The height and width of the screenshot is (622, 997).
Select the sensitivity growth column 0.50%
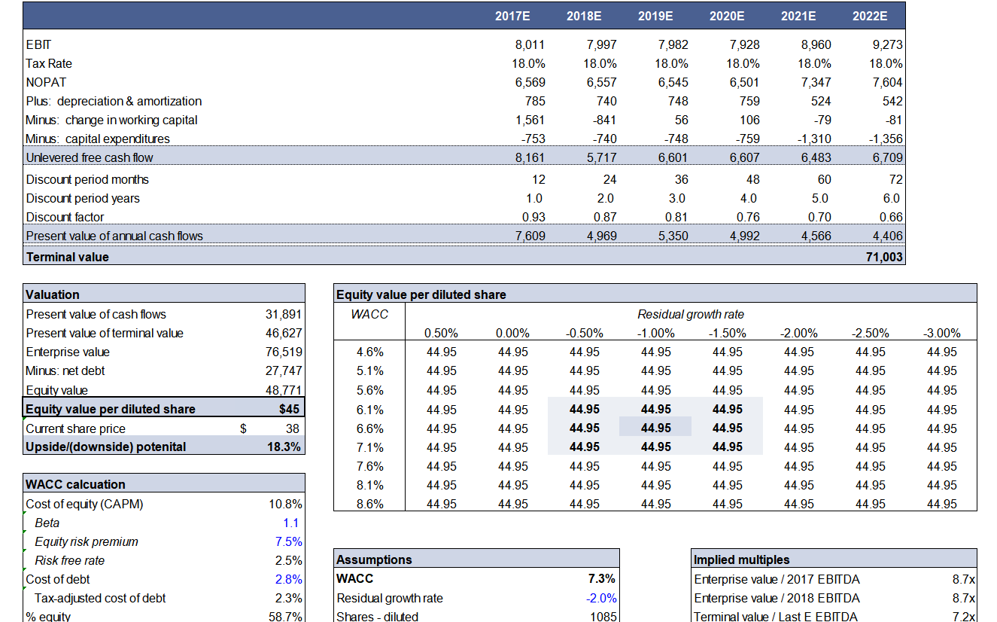(441, 334)
